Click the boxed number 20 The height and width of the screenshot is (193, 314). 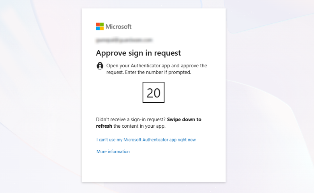pyautogui.click(x=154, y=93)
